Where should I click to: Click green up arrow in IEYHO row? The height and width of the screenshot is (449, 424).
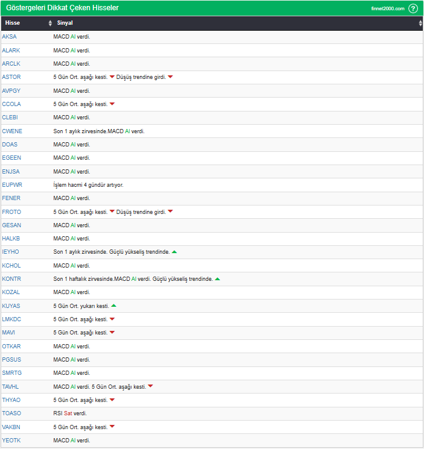click(x=174, y=252)
